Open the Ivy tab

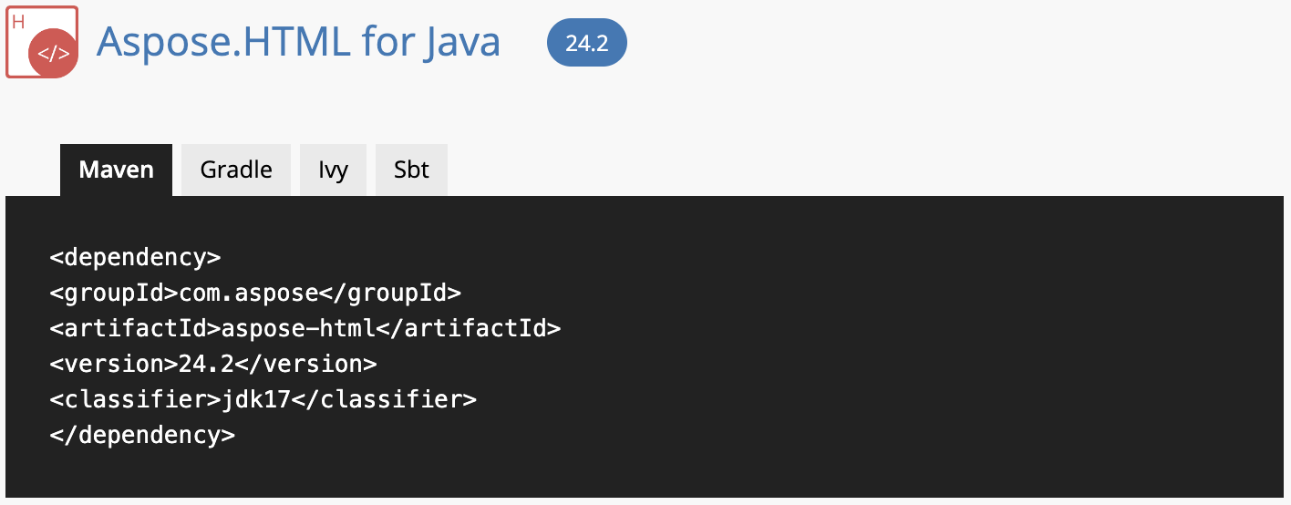(x=333, y=170)
